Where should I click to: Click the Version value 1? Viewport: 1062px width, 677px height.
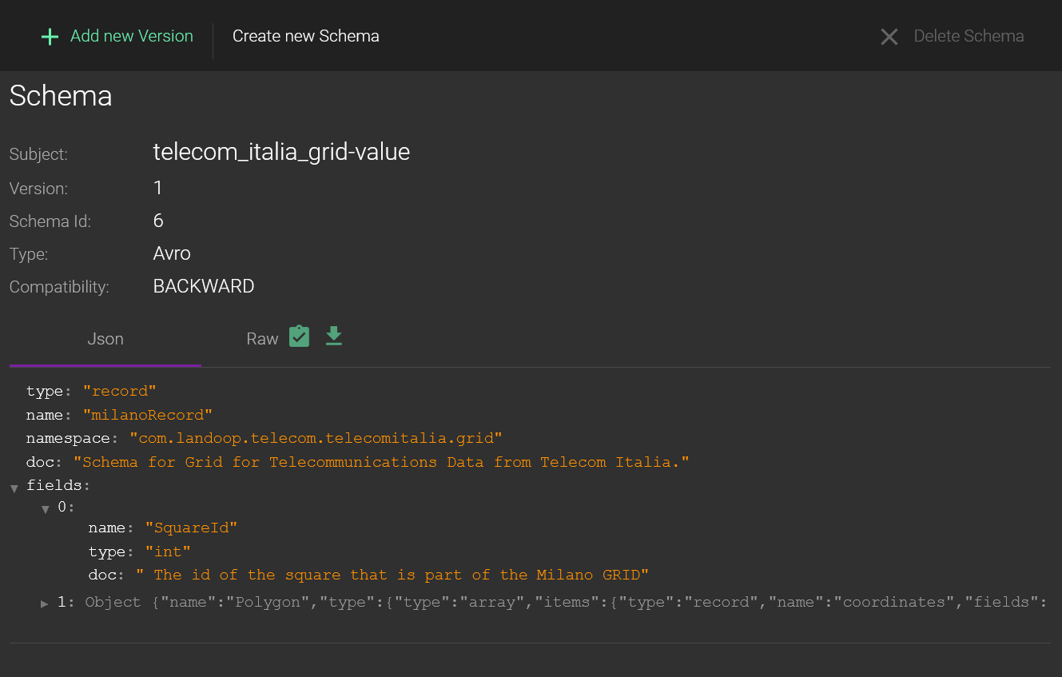tap(158, 188)
